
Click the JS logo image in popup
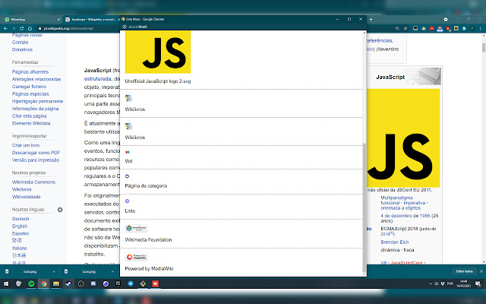(x=158, y=52)
